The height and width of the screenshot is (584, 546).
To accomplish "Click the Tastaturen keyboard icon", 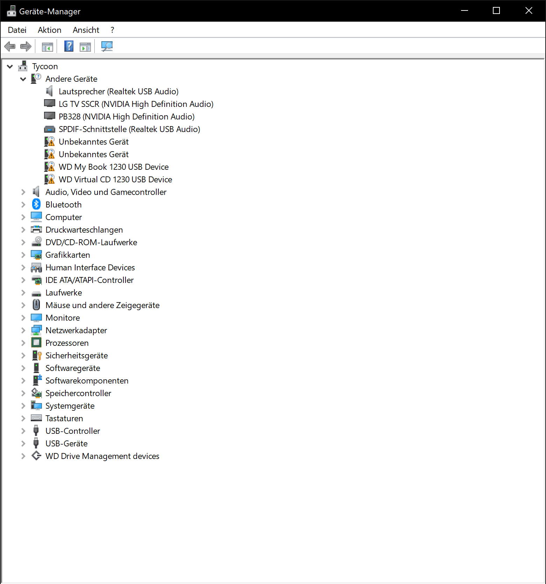I will point(36,418).
